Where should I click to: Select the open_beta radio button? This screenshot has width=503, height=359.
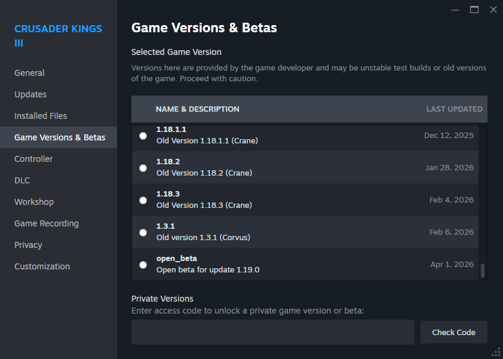pos(143,265)
